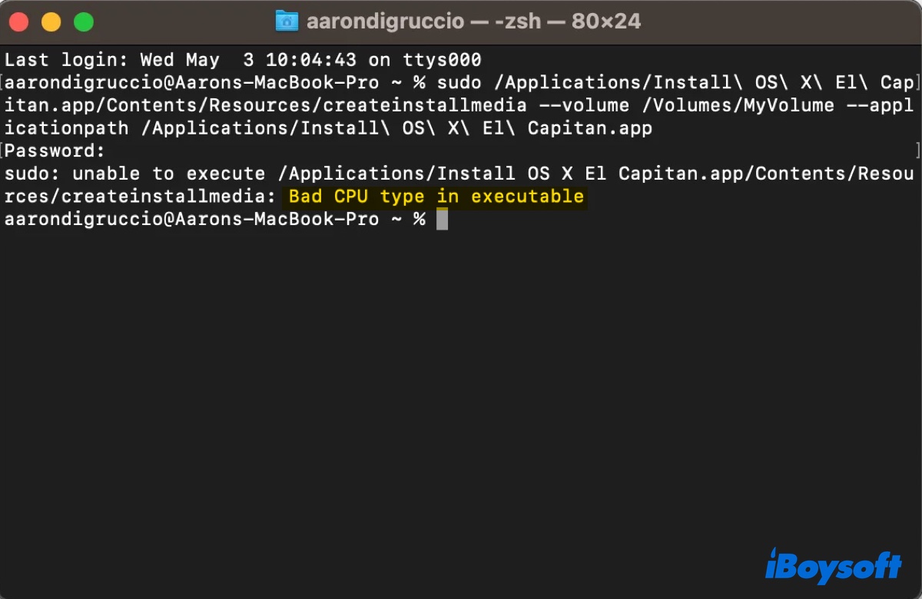Zoom the window with green button
Viewport: 922px width, 599px height.
(x=83, y=22)
